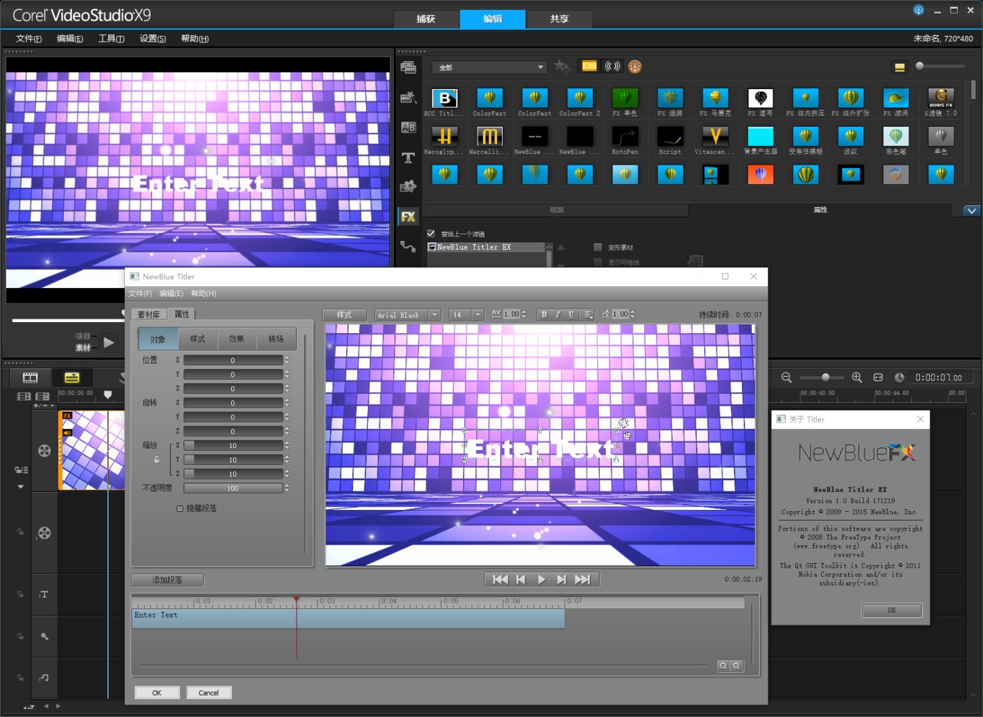
Task: Collapse the options panel chevron
Action: pyautogui.click(x=971, y=210)
